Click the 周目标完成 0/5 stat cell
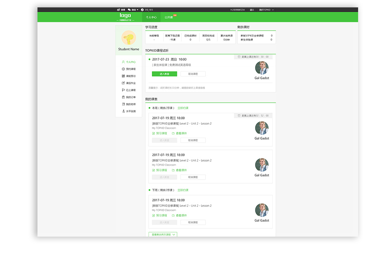The width and height of the screenshot is (387, 257). click(208, 37)
